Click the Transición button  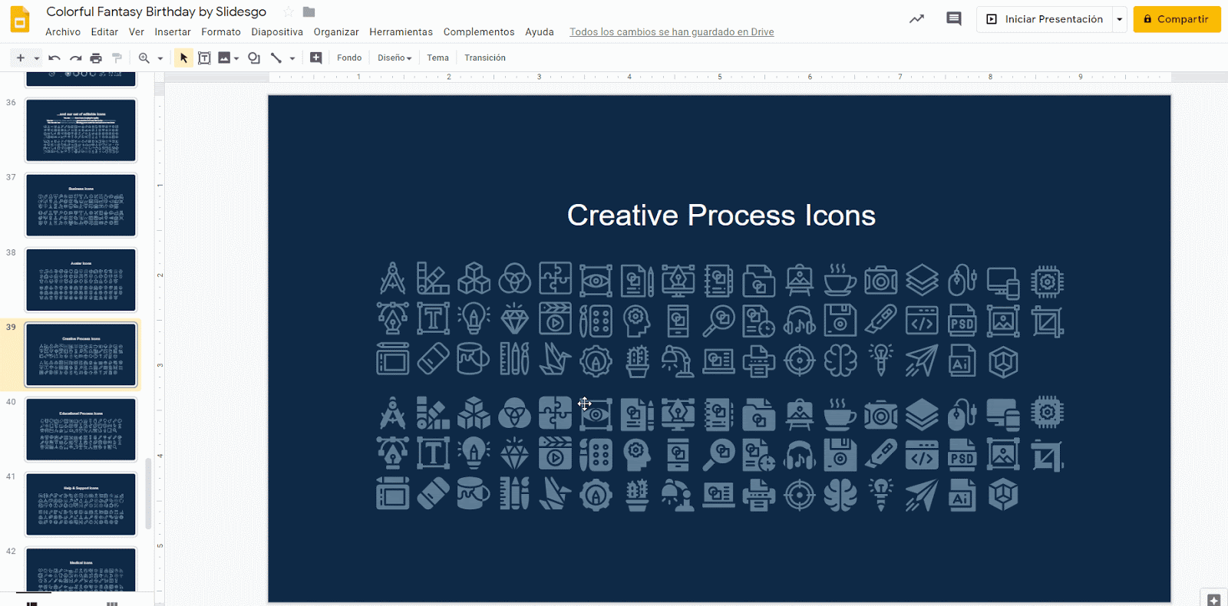(x=485, y=58)
